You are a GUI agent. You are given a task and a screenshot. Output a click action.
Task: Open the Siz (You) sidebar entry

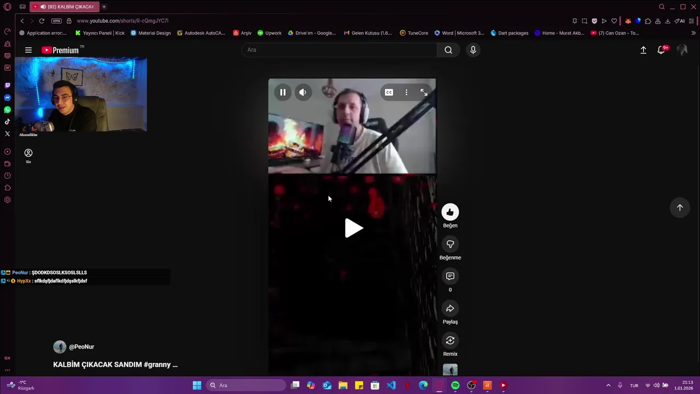point(28,155)
